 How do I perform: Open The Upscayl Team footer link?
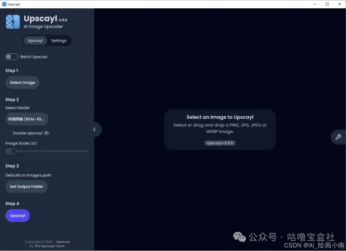[x=49, y=246]
